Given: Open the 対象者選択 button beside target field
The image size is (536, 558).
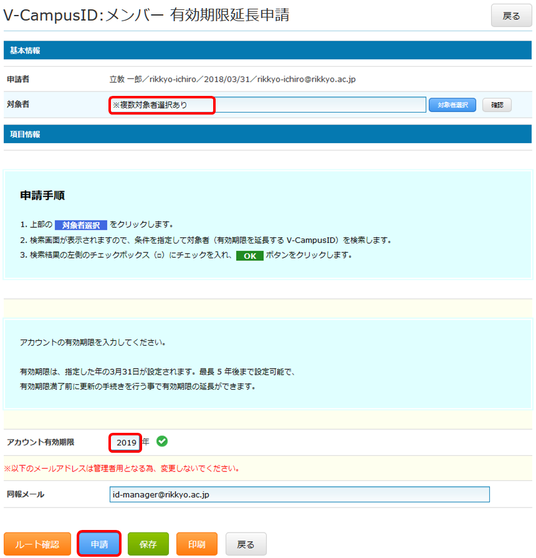Looking at the screenshot, I should [x=452, y=105].
